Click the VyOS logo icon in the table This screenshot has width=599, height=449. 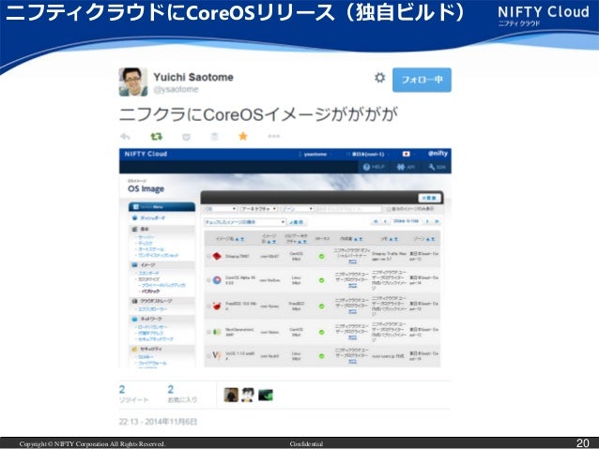(217, 355)
